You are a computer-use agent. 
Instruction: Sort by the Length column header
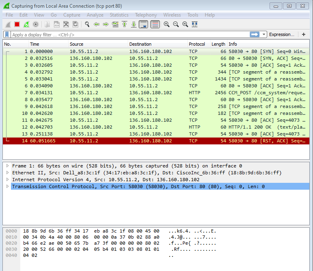(219, 44)
